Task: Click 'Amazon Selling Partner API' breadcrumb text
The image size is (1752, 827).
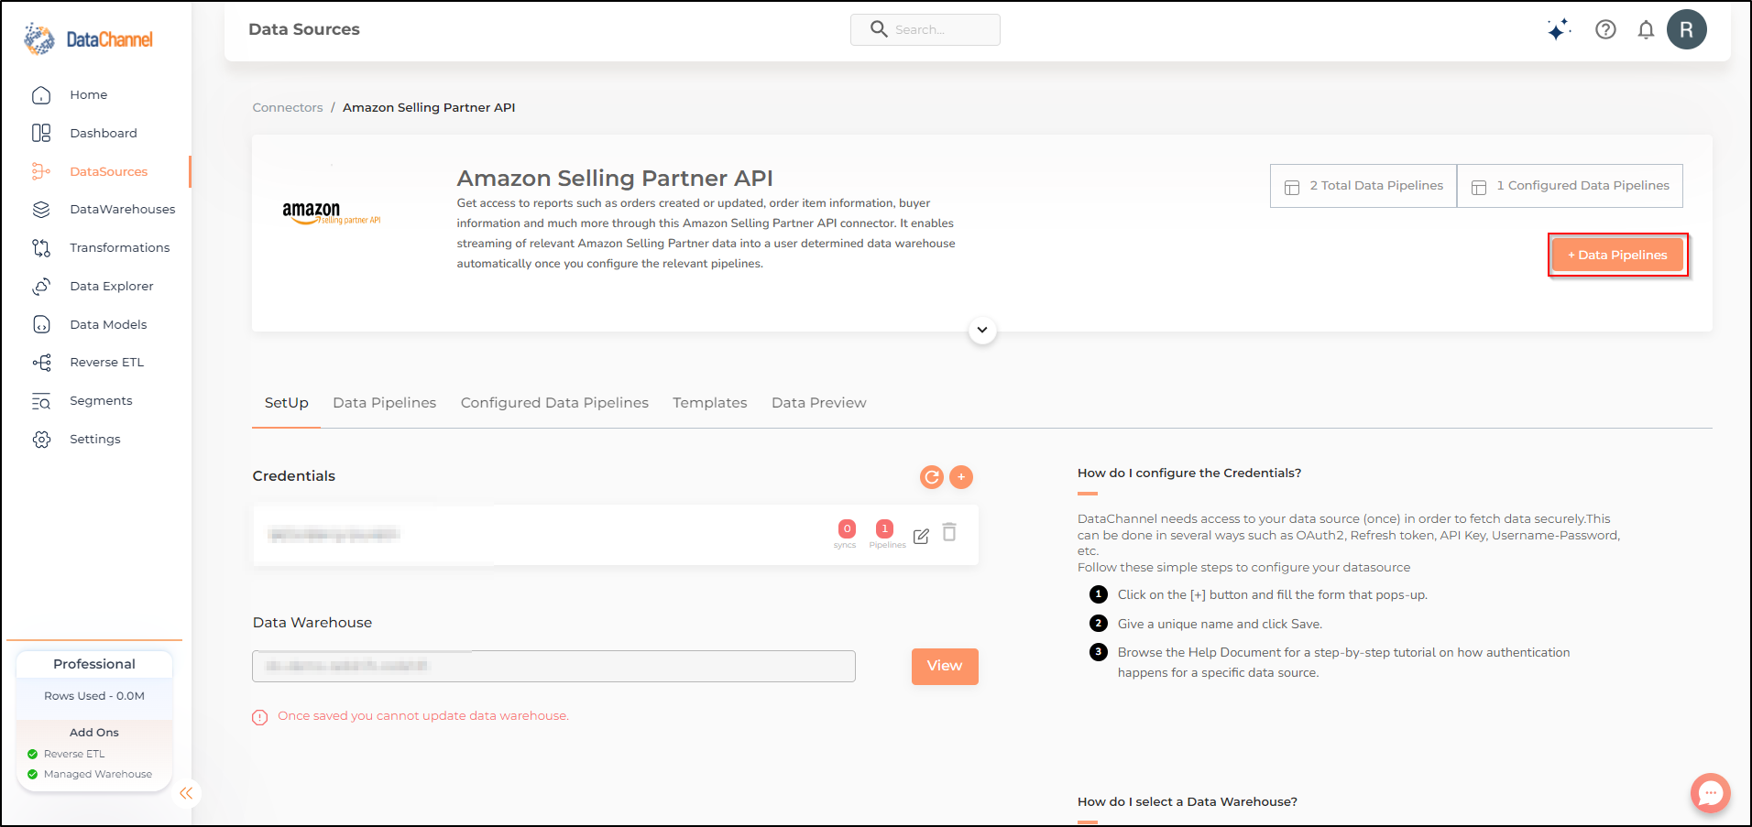Action: (429, 107)
